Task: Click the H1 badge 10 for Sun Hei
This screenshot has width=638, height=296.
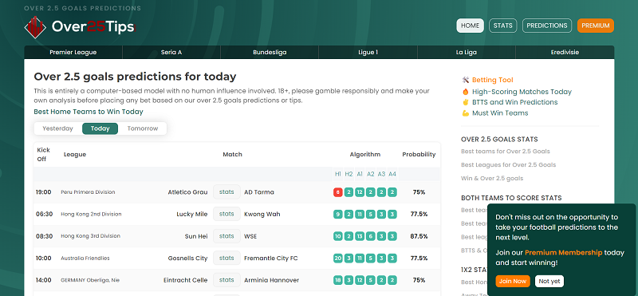Action: (337, 236)
